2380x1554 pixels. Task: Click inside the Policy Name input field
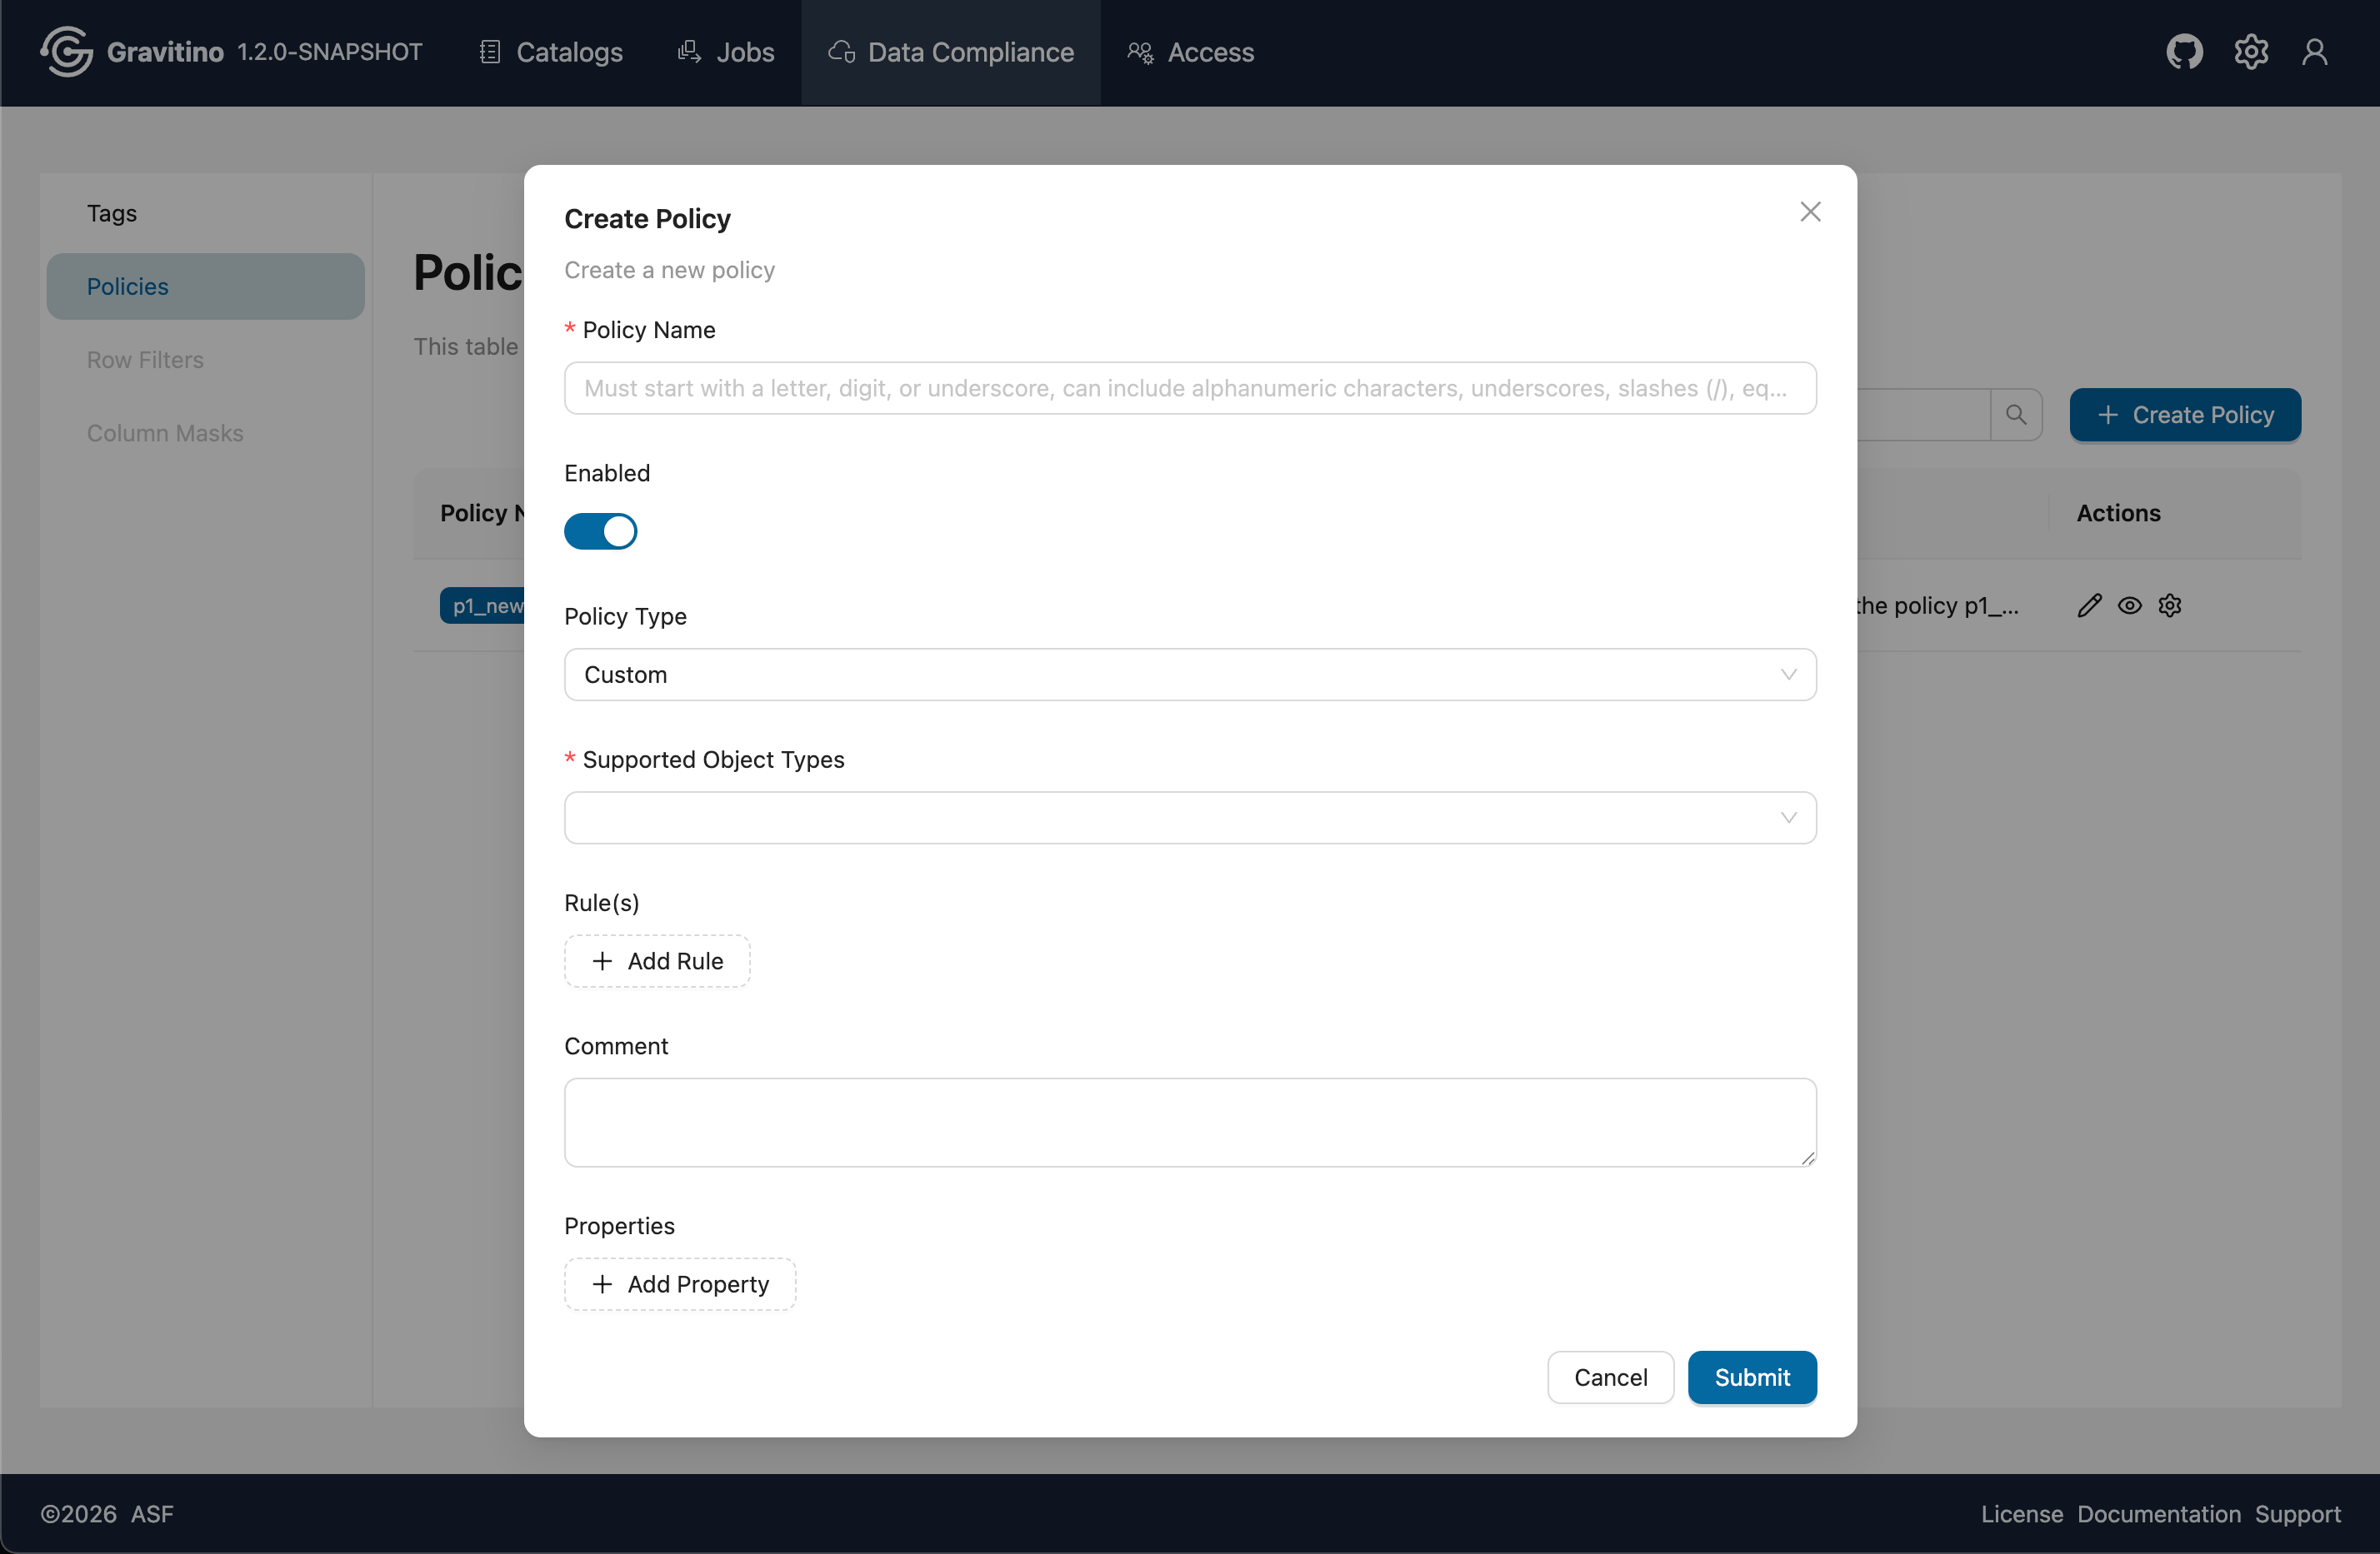pos(1189,388)
